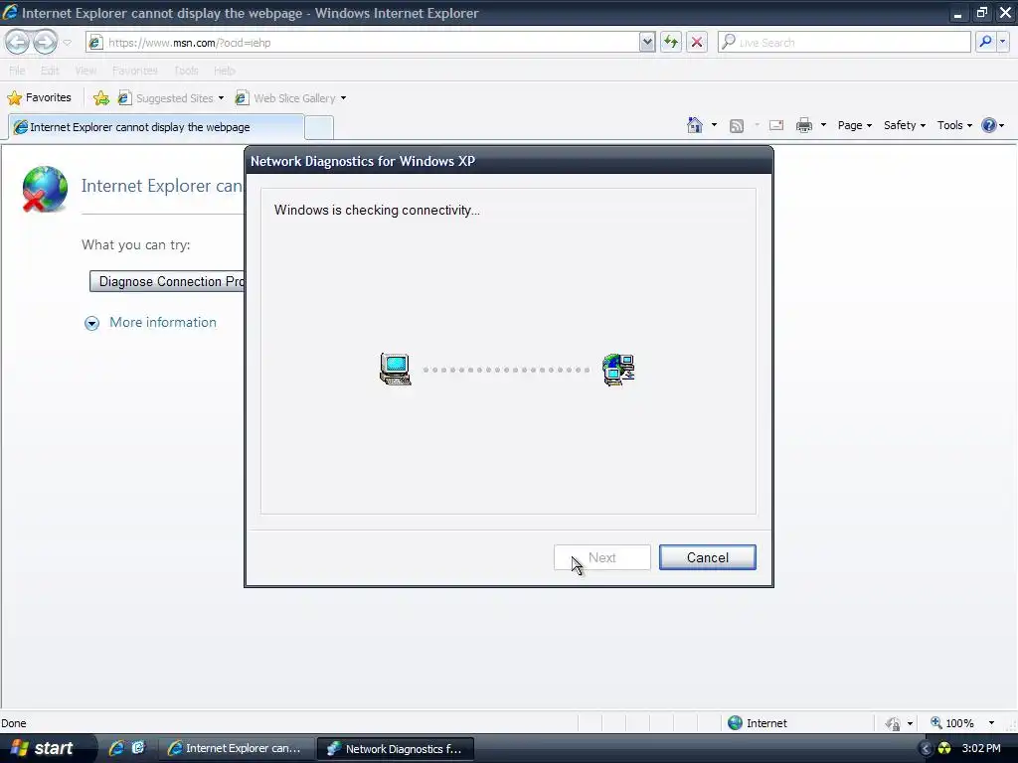Viewport: 1018px width, 763px height.
Task: Open the recent pages dropdown arrow
Action: [67, 43]
